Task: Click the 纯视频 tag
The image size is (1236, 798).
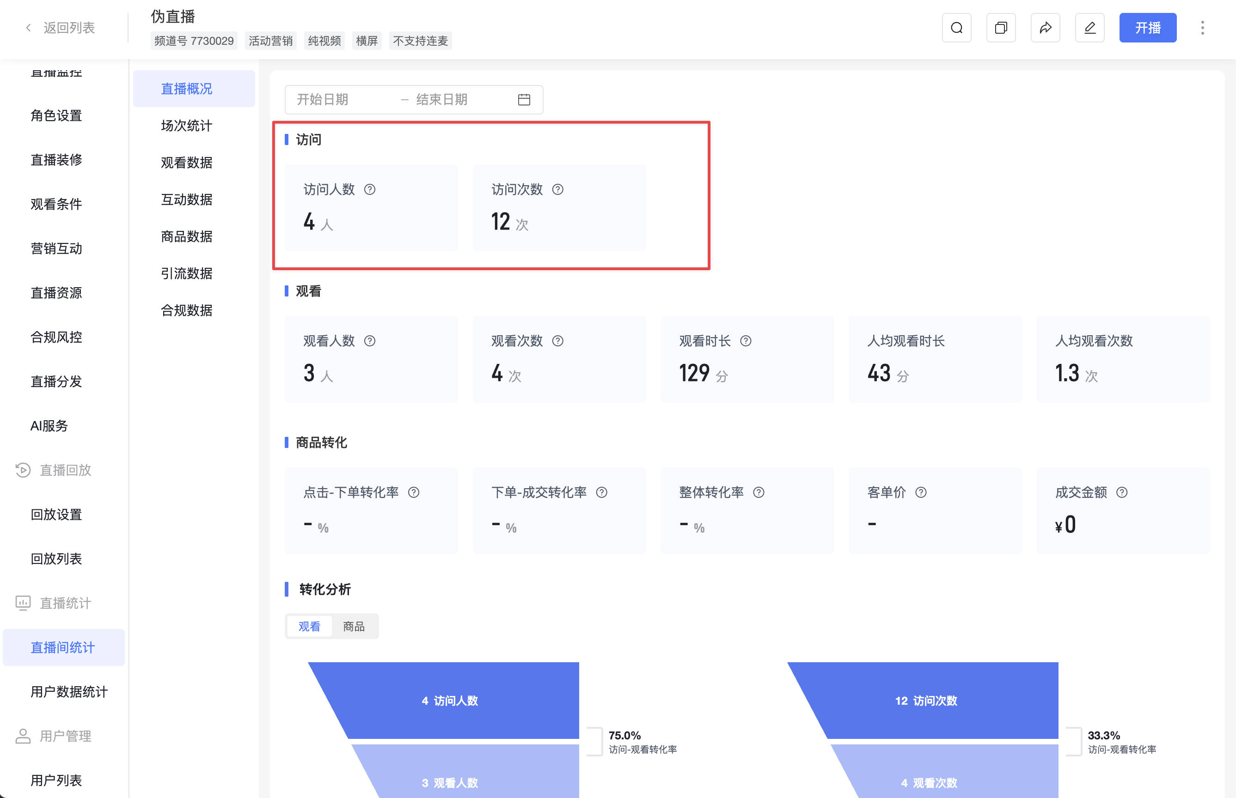Action: pyautogui.click(x=324, y=41)
